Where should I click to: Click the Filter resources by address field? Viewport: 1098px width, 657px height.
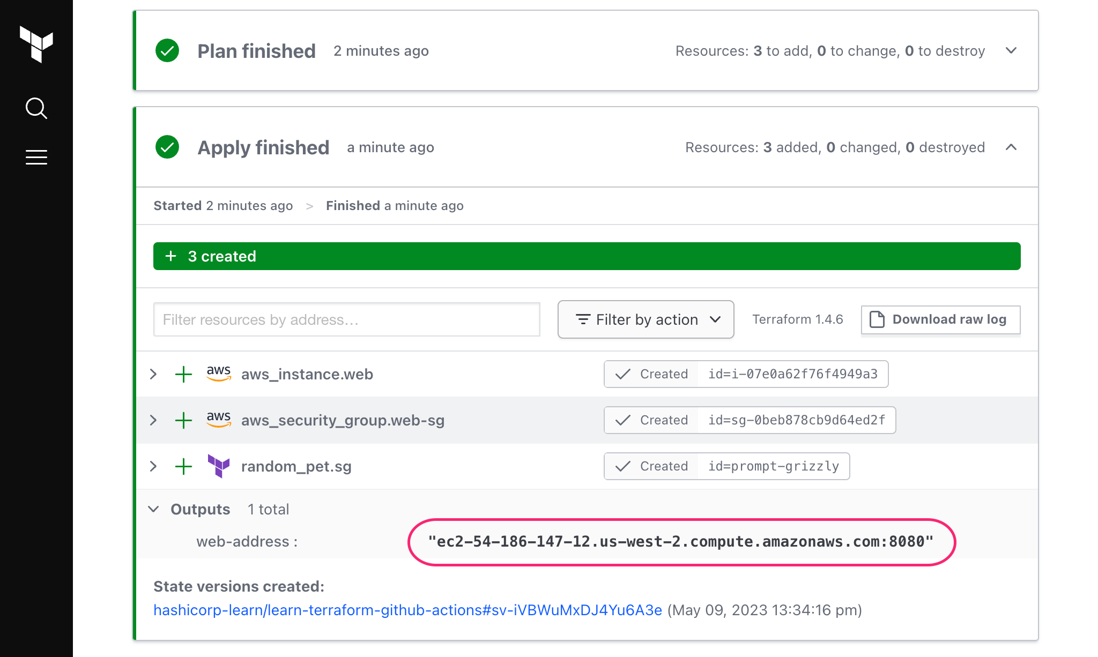tap(346, 319)
